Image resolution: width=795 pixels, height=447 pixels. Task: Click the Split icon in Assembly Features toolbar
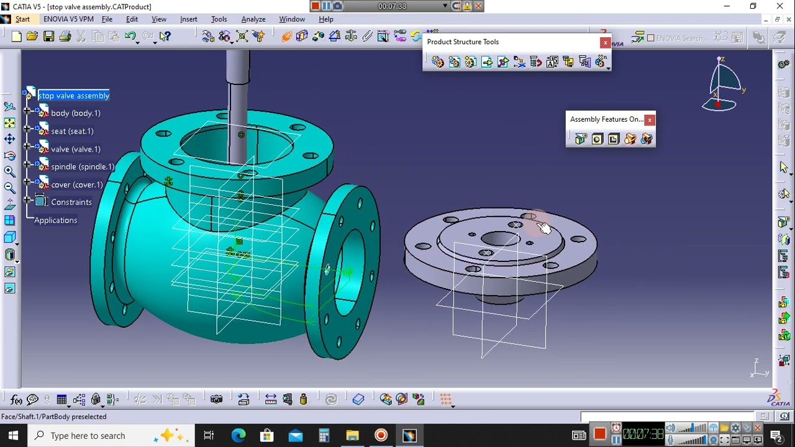581,139
